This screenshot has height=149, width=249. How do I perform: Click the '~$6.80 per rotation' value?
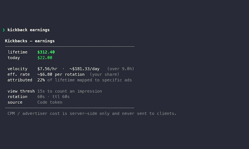(61, 74)
